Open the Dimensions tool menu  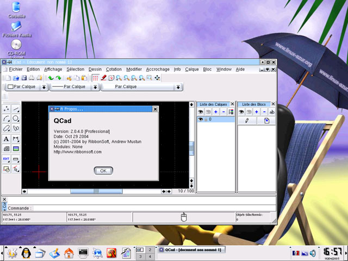[16, 139]
